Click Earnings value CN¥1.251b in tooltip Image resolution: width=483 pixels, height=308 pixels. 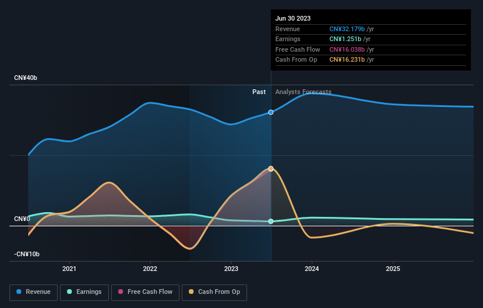coord(345,39)
